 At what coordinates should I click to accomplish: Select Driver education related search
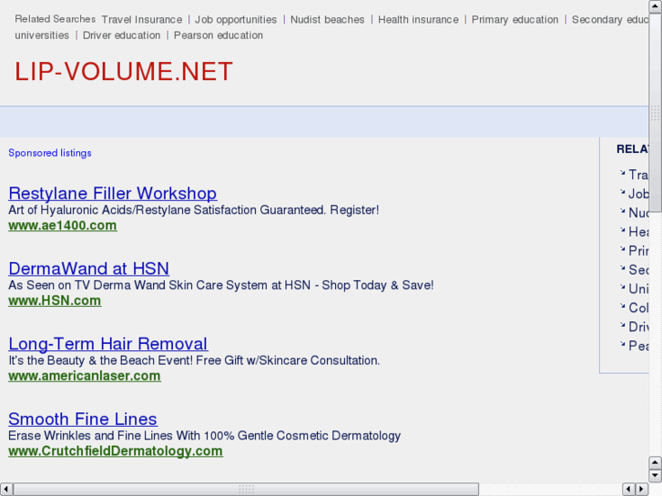coord(122,35)
